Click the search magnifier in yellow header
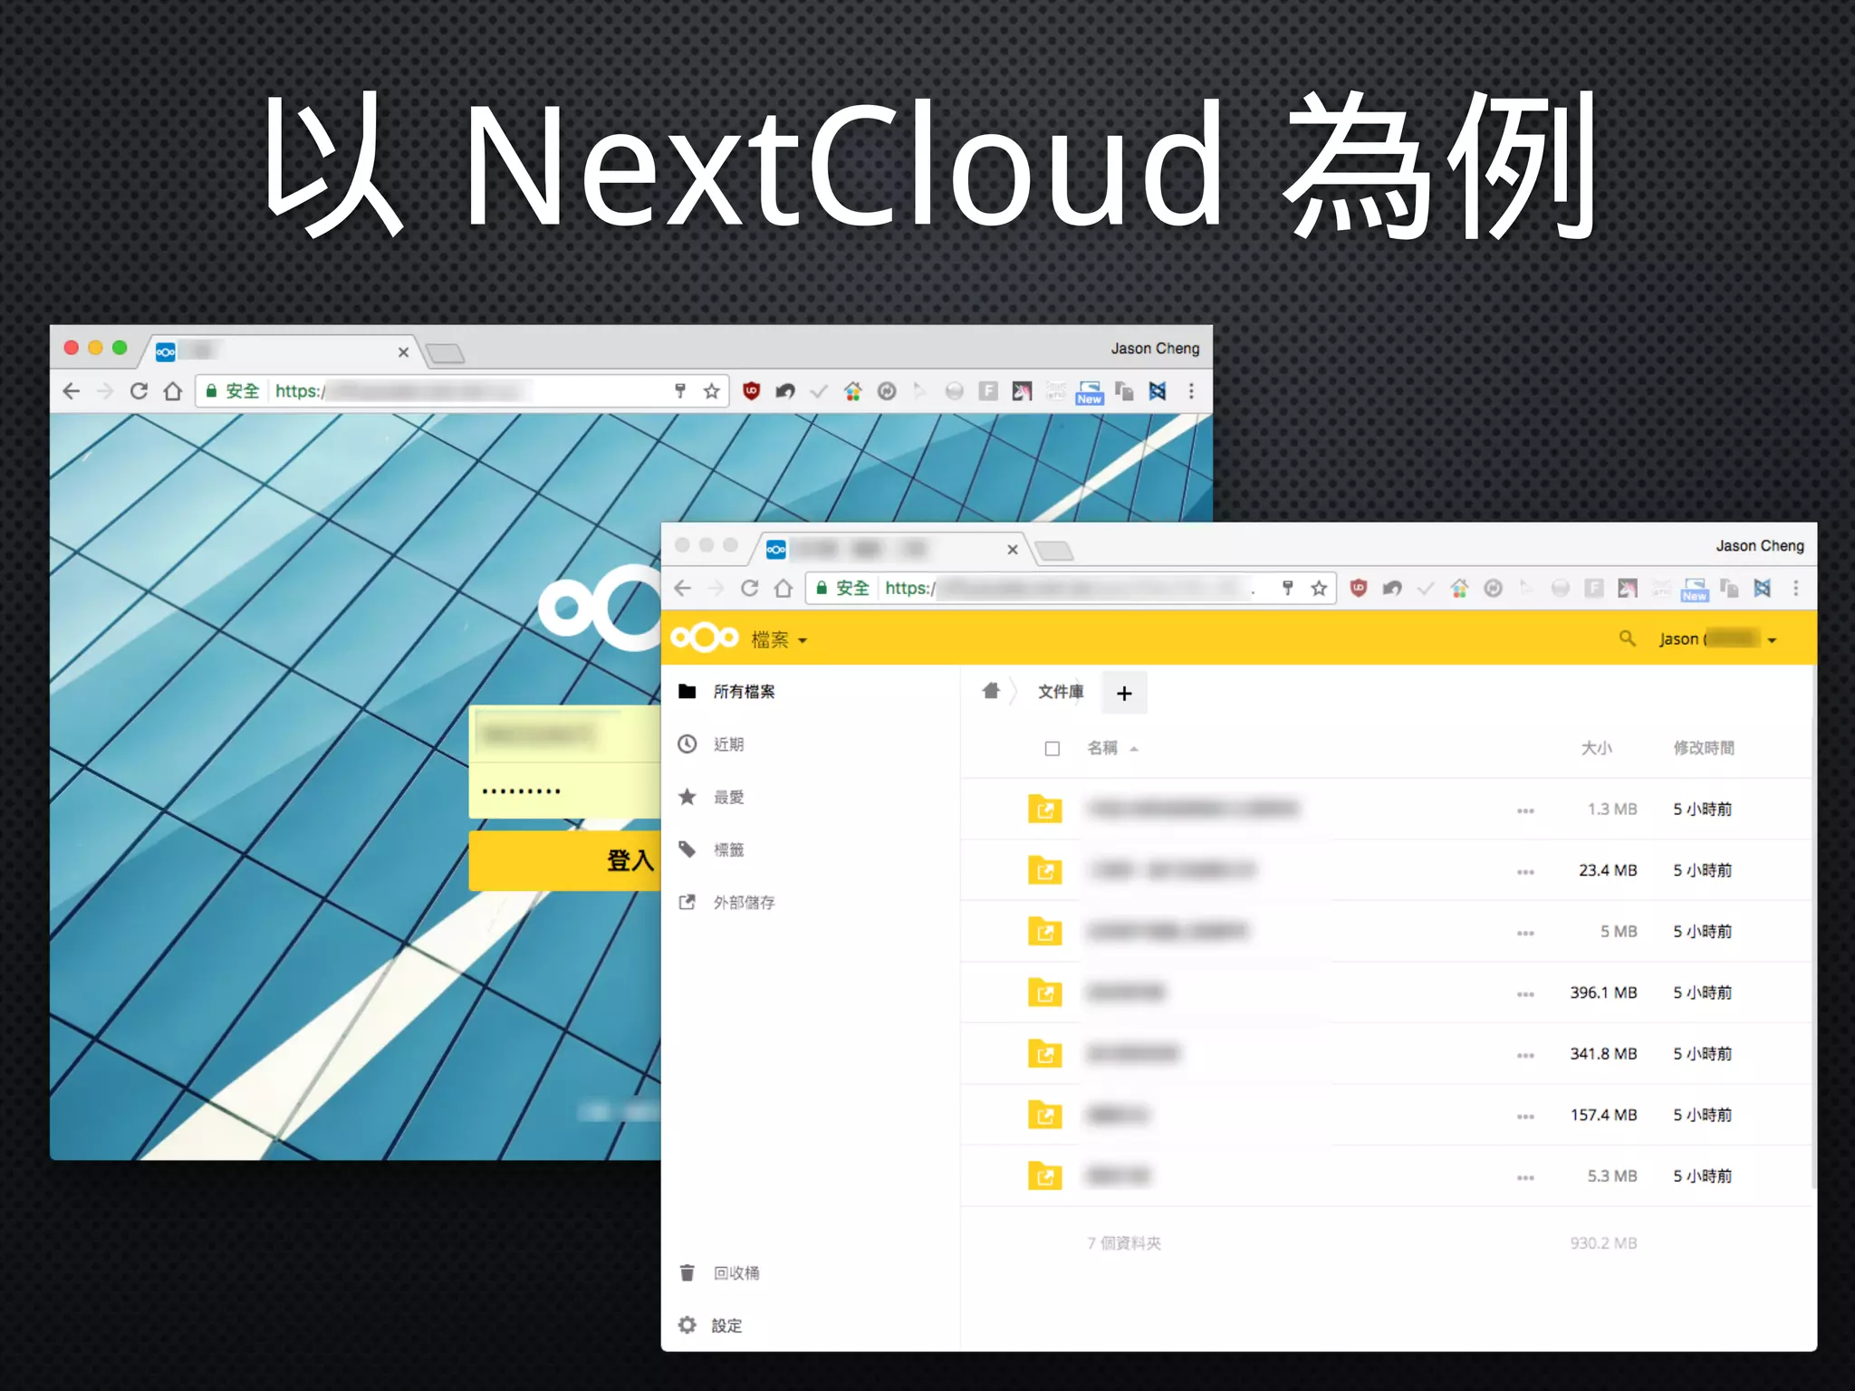Viewport: 1855px width, 1391px height. pyautogui.click(x=1627, y=638)
